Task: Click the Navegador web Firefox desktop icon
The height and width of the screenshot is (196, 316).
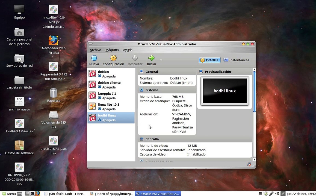Action: pos(54,40)
